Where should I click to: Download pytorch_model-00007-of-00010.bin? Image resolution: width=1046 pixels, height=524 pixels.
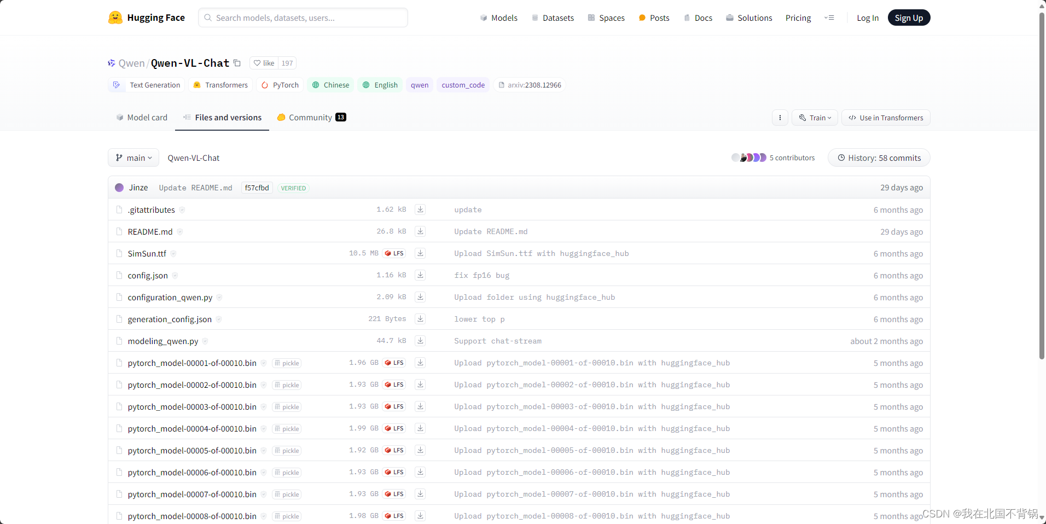coord(420,494)
